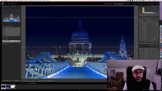Close the filter panel with Fermer
The image size is (162, 91).
(157, 41)
